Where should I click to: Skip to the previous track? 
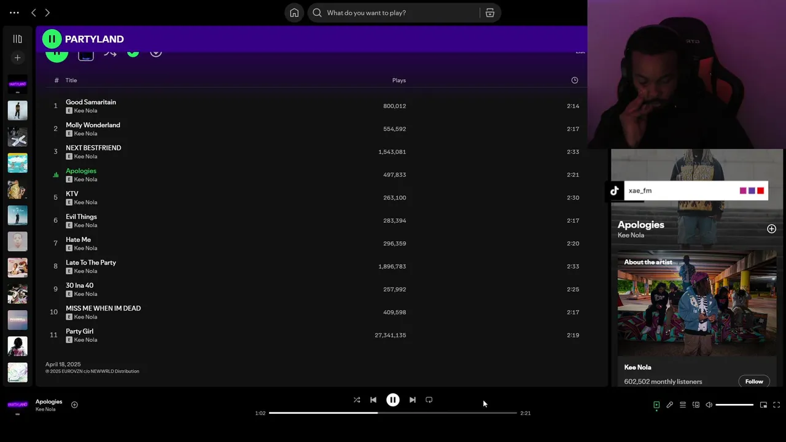click(x=373, y=400)
